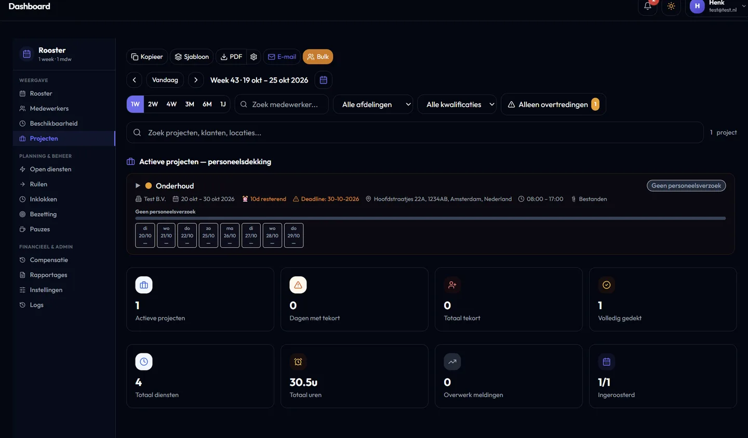Viewport: 748px width, 438px height.
Task: Open Alle kwalificaties dropdown
Action: (x=457, y=104)
